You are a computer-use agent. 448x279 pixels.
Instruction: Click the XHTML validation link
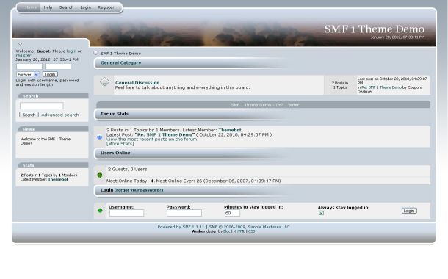(x=239, y=231)
